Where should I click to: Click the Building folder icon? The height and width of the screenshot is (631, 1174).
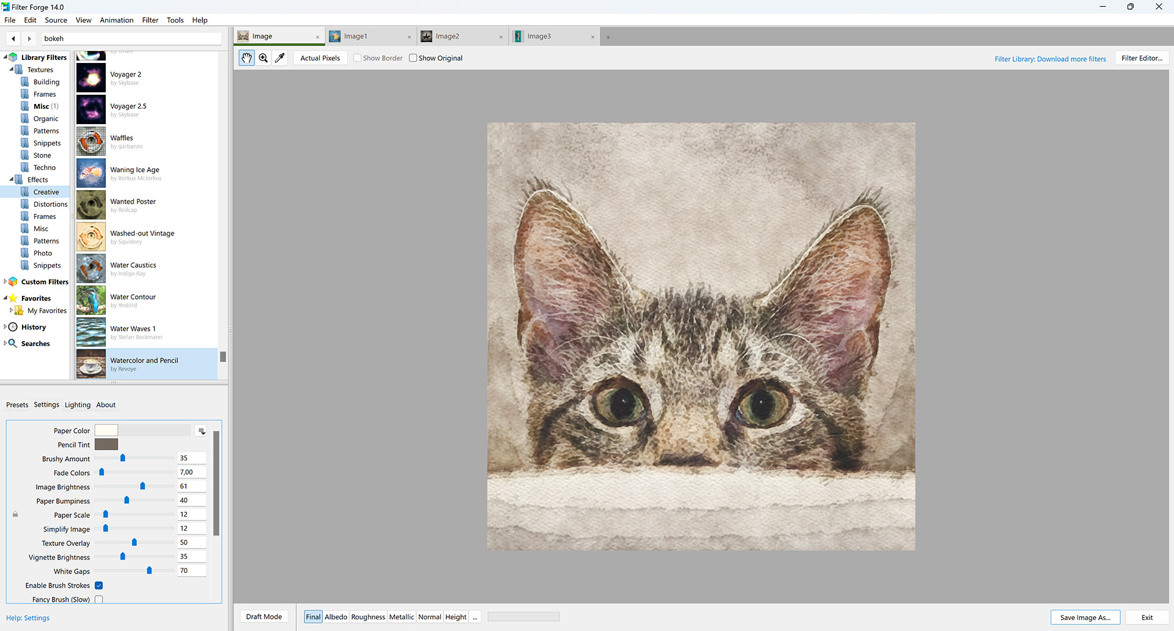(x=25, y=82)
